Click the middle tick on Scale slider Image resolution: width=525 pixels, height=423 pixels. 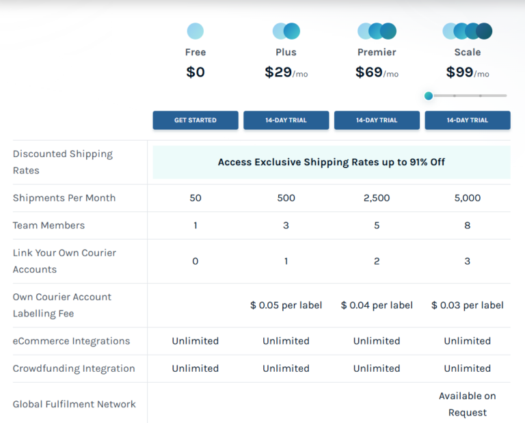(x=455, y=96)
